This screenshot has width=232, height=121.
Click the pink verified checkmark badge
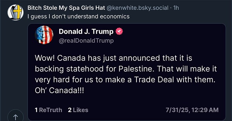coord(119,31)
